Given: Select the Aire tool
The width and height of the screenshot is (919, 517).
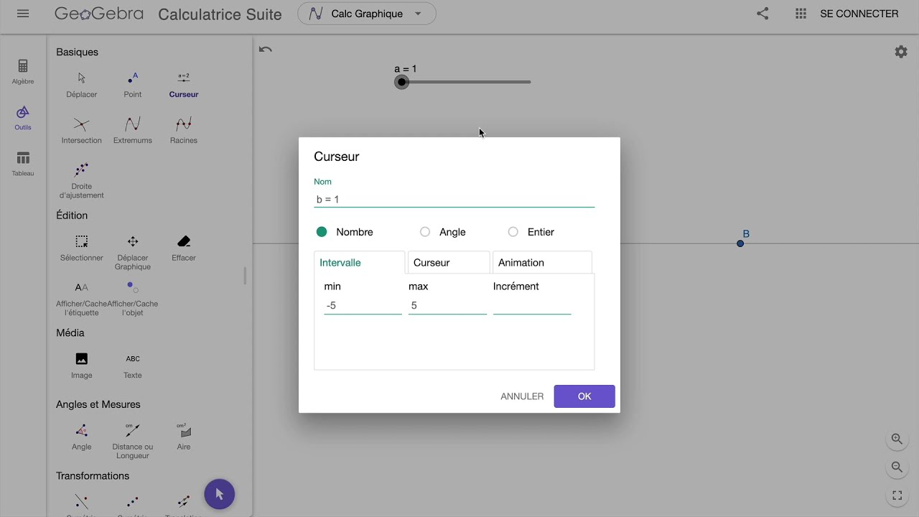Looking at the screenshot, I should pos(184,437).
